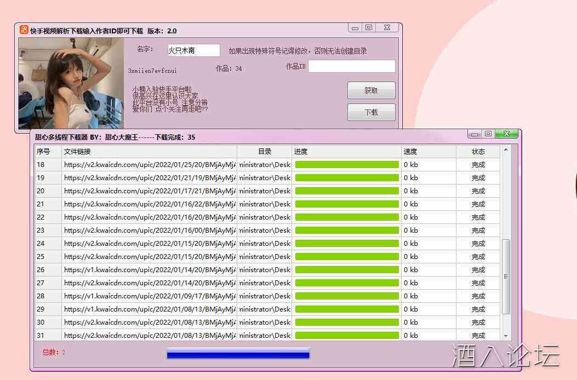577x380 pixels.
Task: Click the scroll down arrow of download list
Action: tap(506, 336)
